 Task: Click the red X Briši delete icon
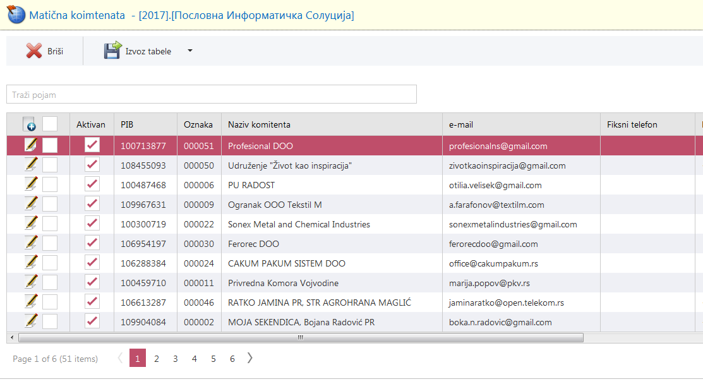point(34,51)
